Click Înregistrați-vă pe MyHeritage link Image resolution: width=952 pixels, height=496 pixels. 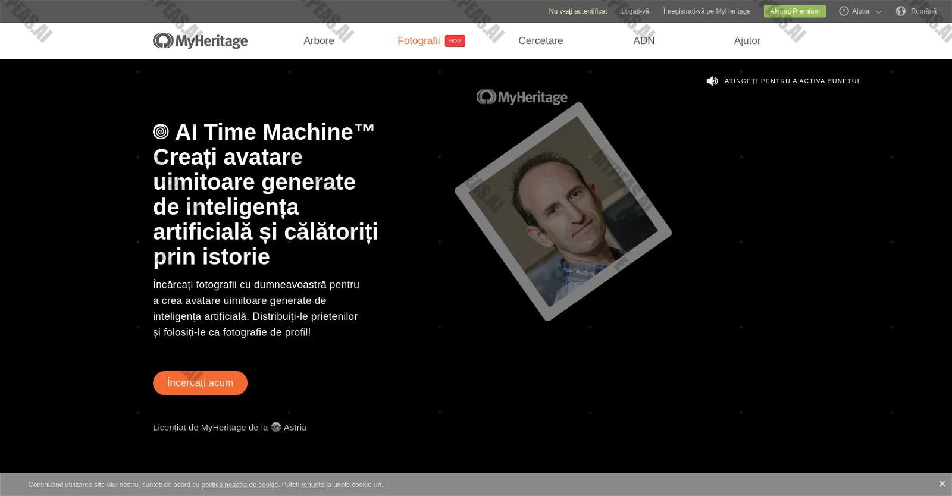707,11
